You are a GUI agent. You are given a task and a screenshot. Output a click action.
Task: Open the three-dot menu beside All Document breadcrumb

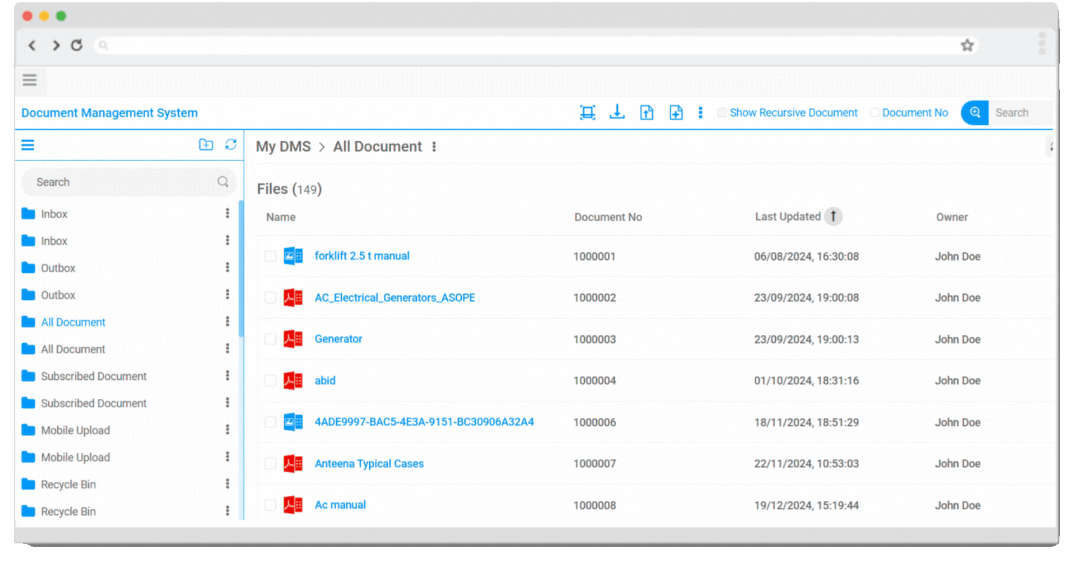click(434, 146)
